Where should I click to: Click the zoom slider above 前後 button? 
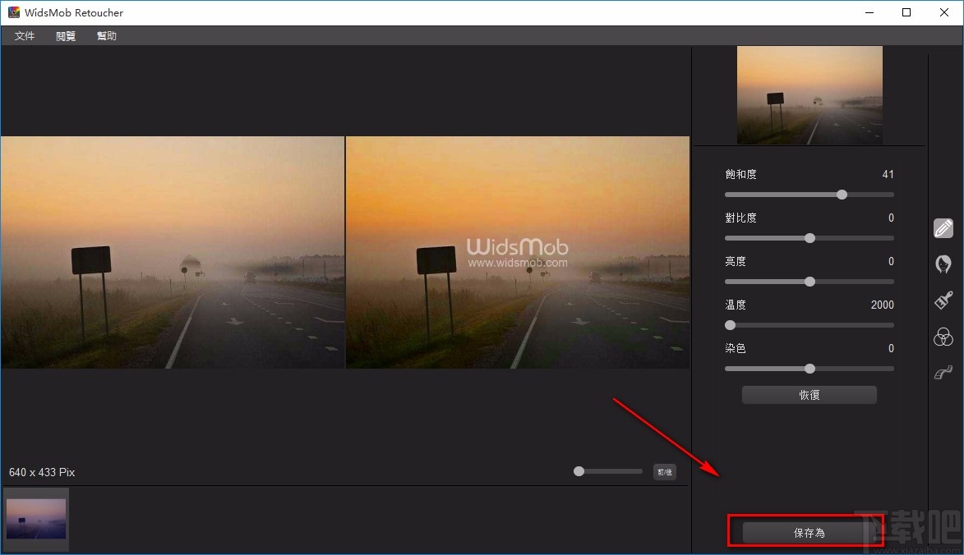[579, 471]
